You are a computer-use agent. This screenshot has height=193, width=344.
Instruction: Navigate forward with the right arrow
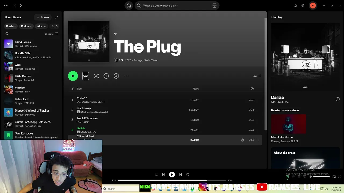pos(21,6)
